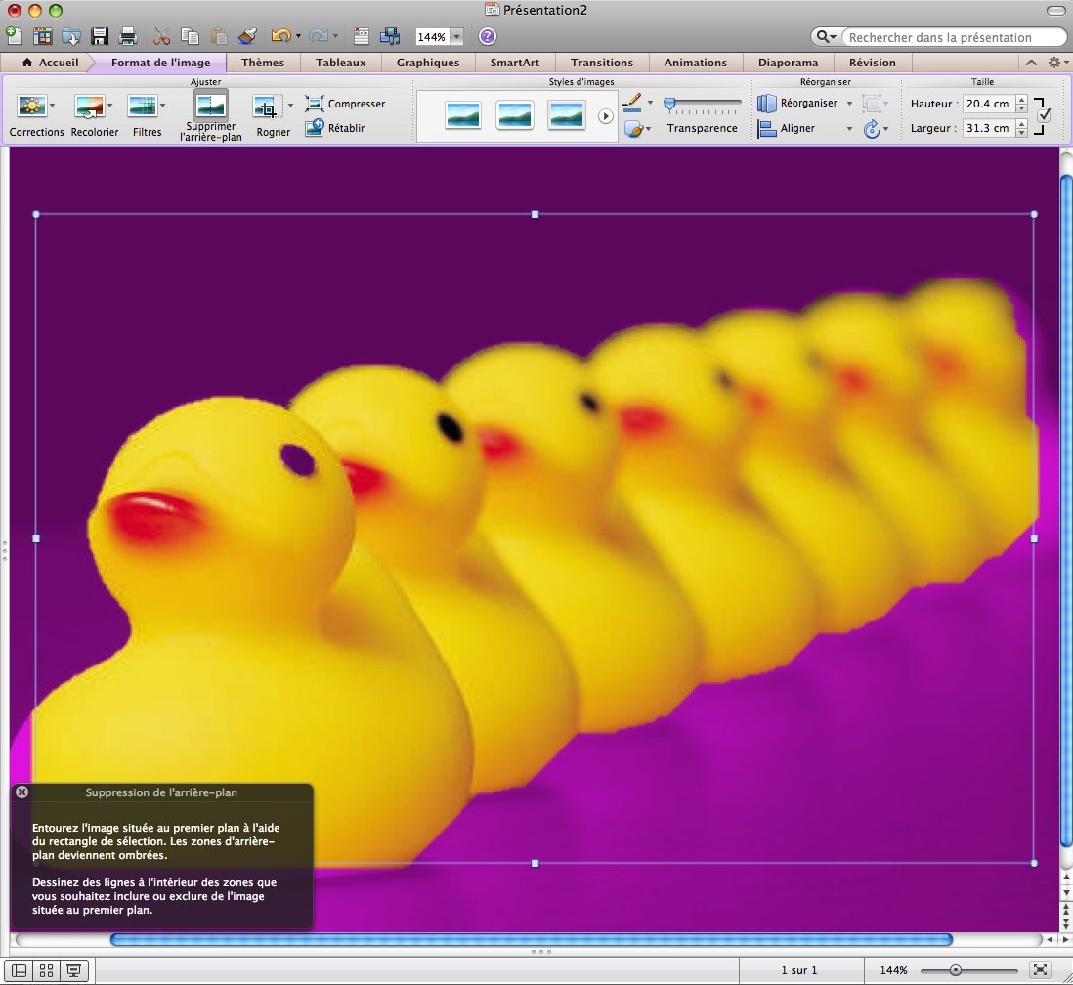The width and height of the screenshot is (1073, 985).
Task: Undo the last action
Action: (280, 35)
